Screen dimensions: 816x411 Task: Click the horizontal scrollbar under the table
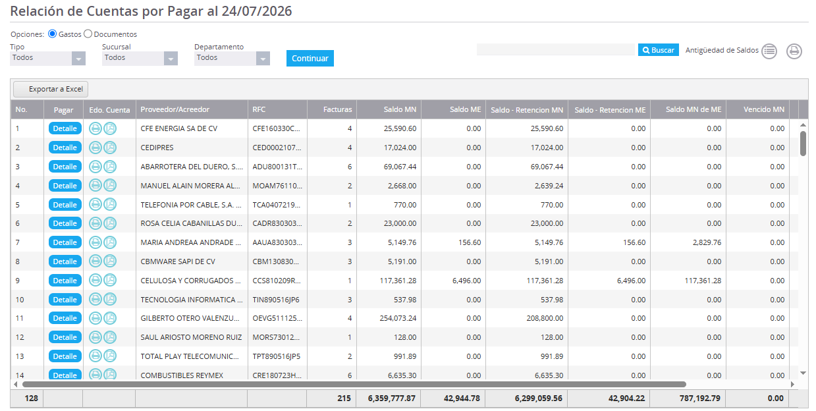(x=354, y=384)
